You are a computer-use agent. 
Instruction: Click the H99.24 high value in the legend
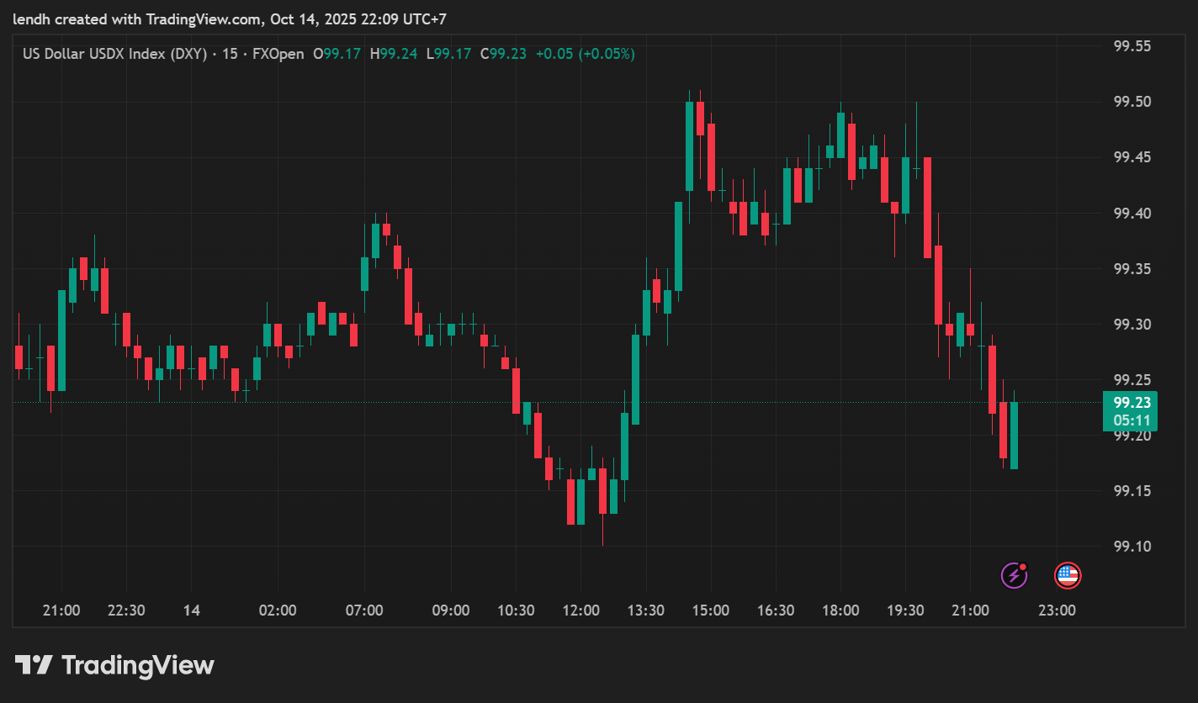coord(393,54)
